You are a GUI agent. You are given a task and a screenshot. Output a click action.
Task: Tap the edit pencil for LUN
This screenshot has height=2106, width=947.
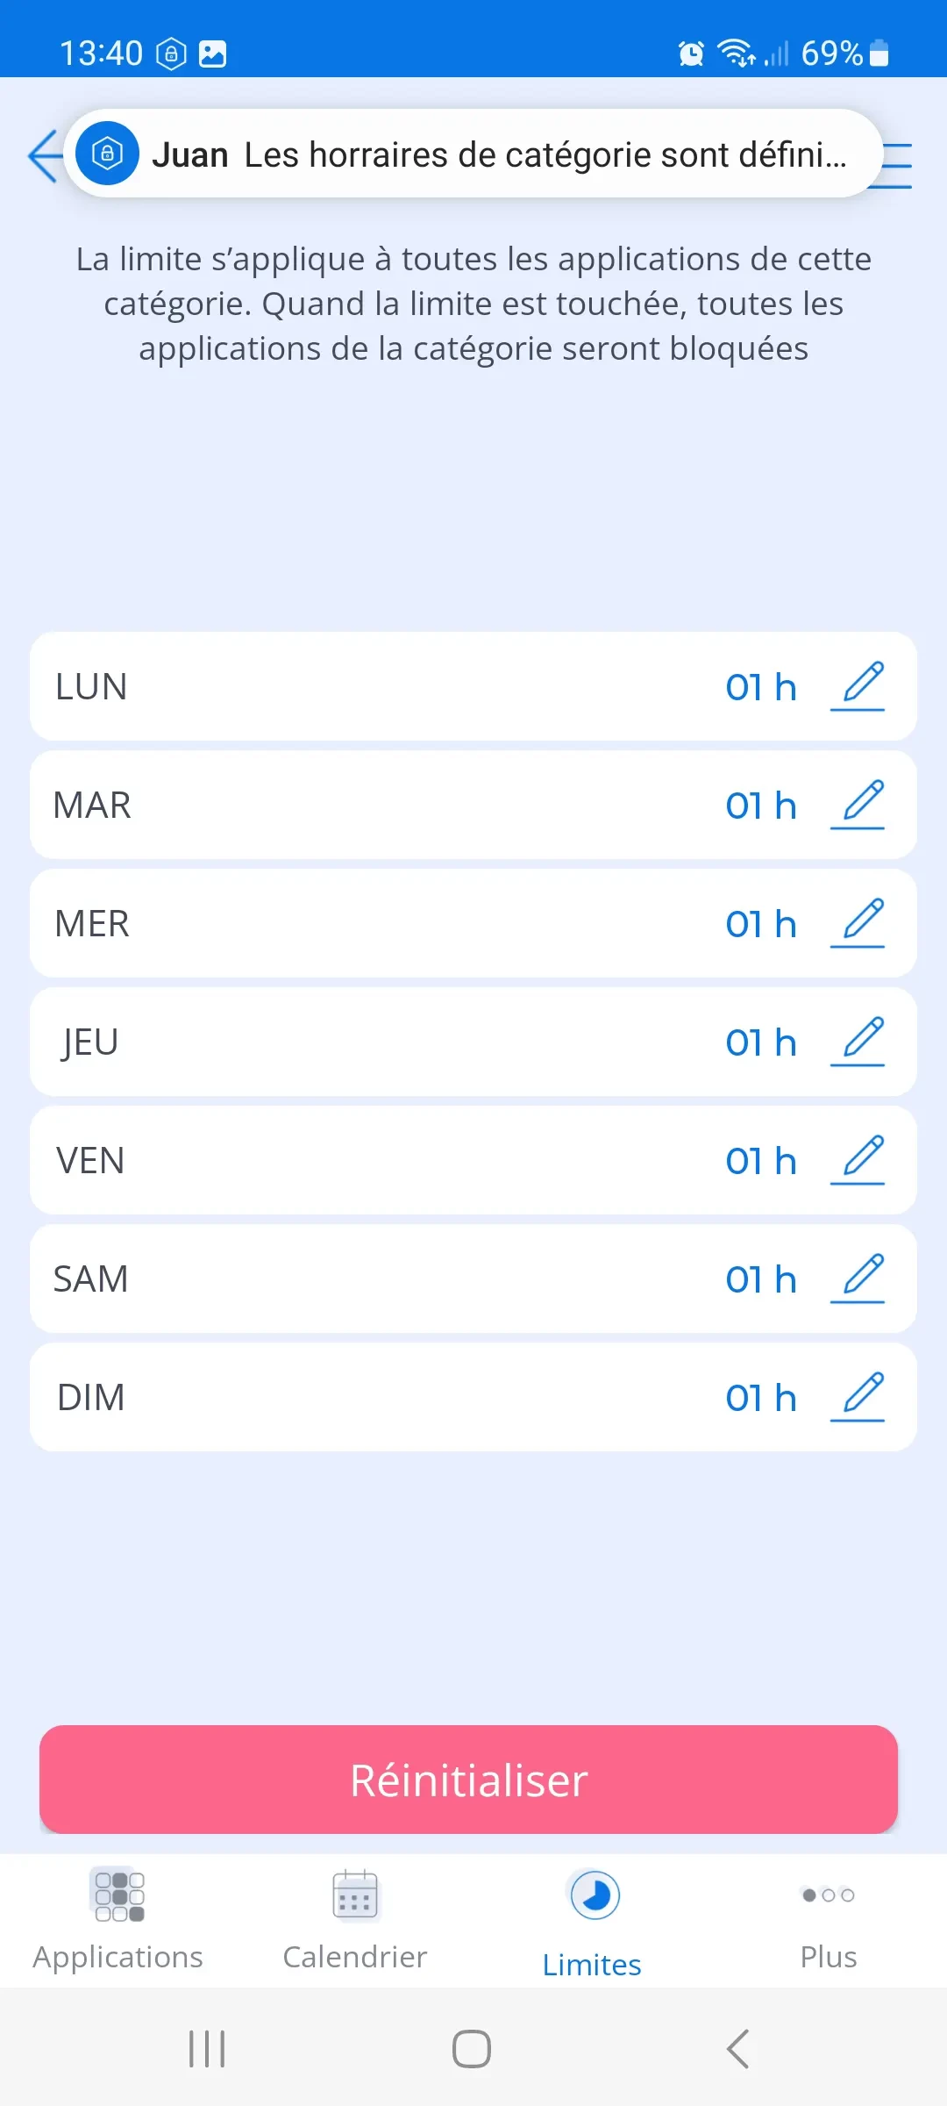click(x=858, y=686)
